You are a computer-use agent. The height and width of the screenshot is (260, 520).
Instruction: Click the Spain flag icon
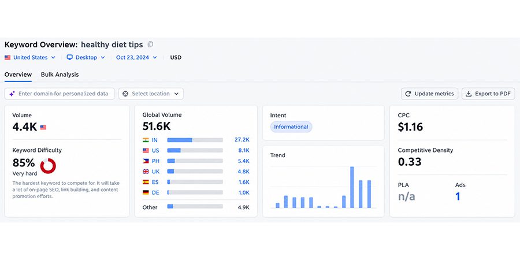click(146, 182)
